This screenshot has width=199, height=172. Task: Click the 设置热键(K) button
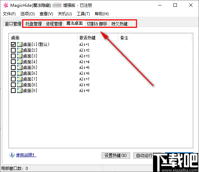(116, 155)
